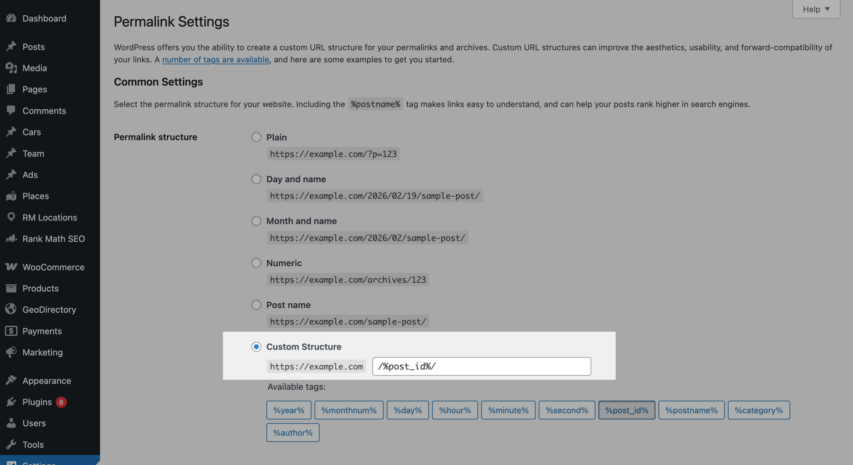Click the Media icon in sidebar
Image resolution: width=853 pixels, height=465 pixels.
[x=11, y=68]
